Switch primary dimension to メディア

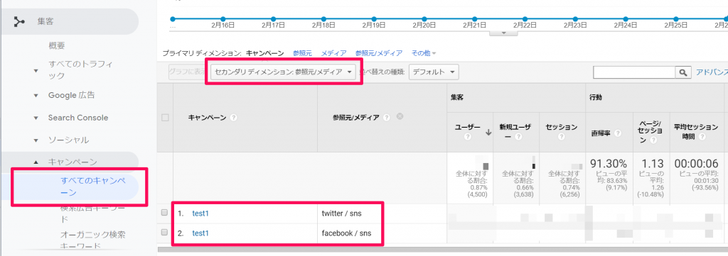click(333, 54)
